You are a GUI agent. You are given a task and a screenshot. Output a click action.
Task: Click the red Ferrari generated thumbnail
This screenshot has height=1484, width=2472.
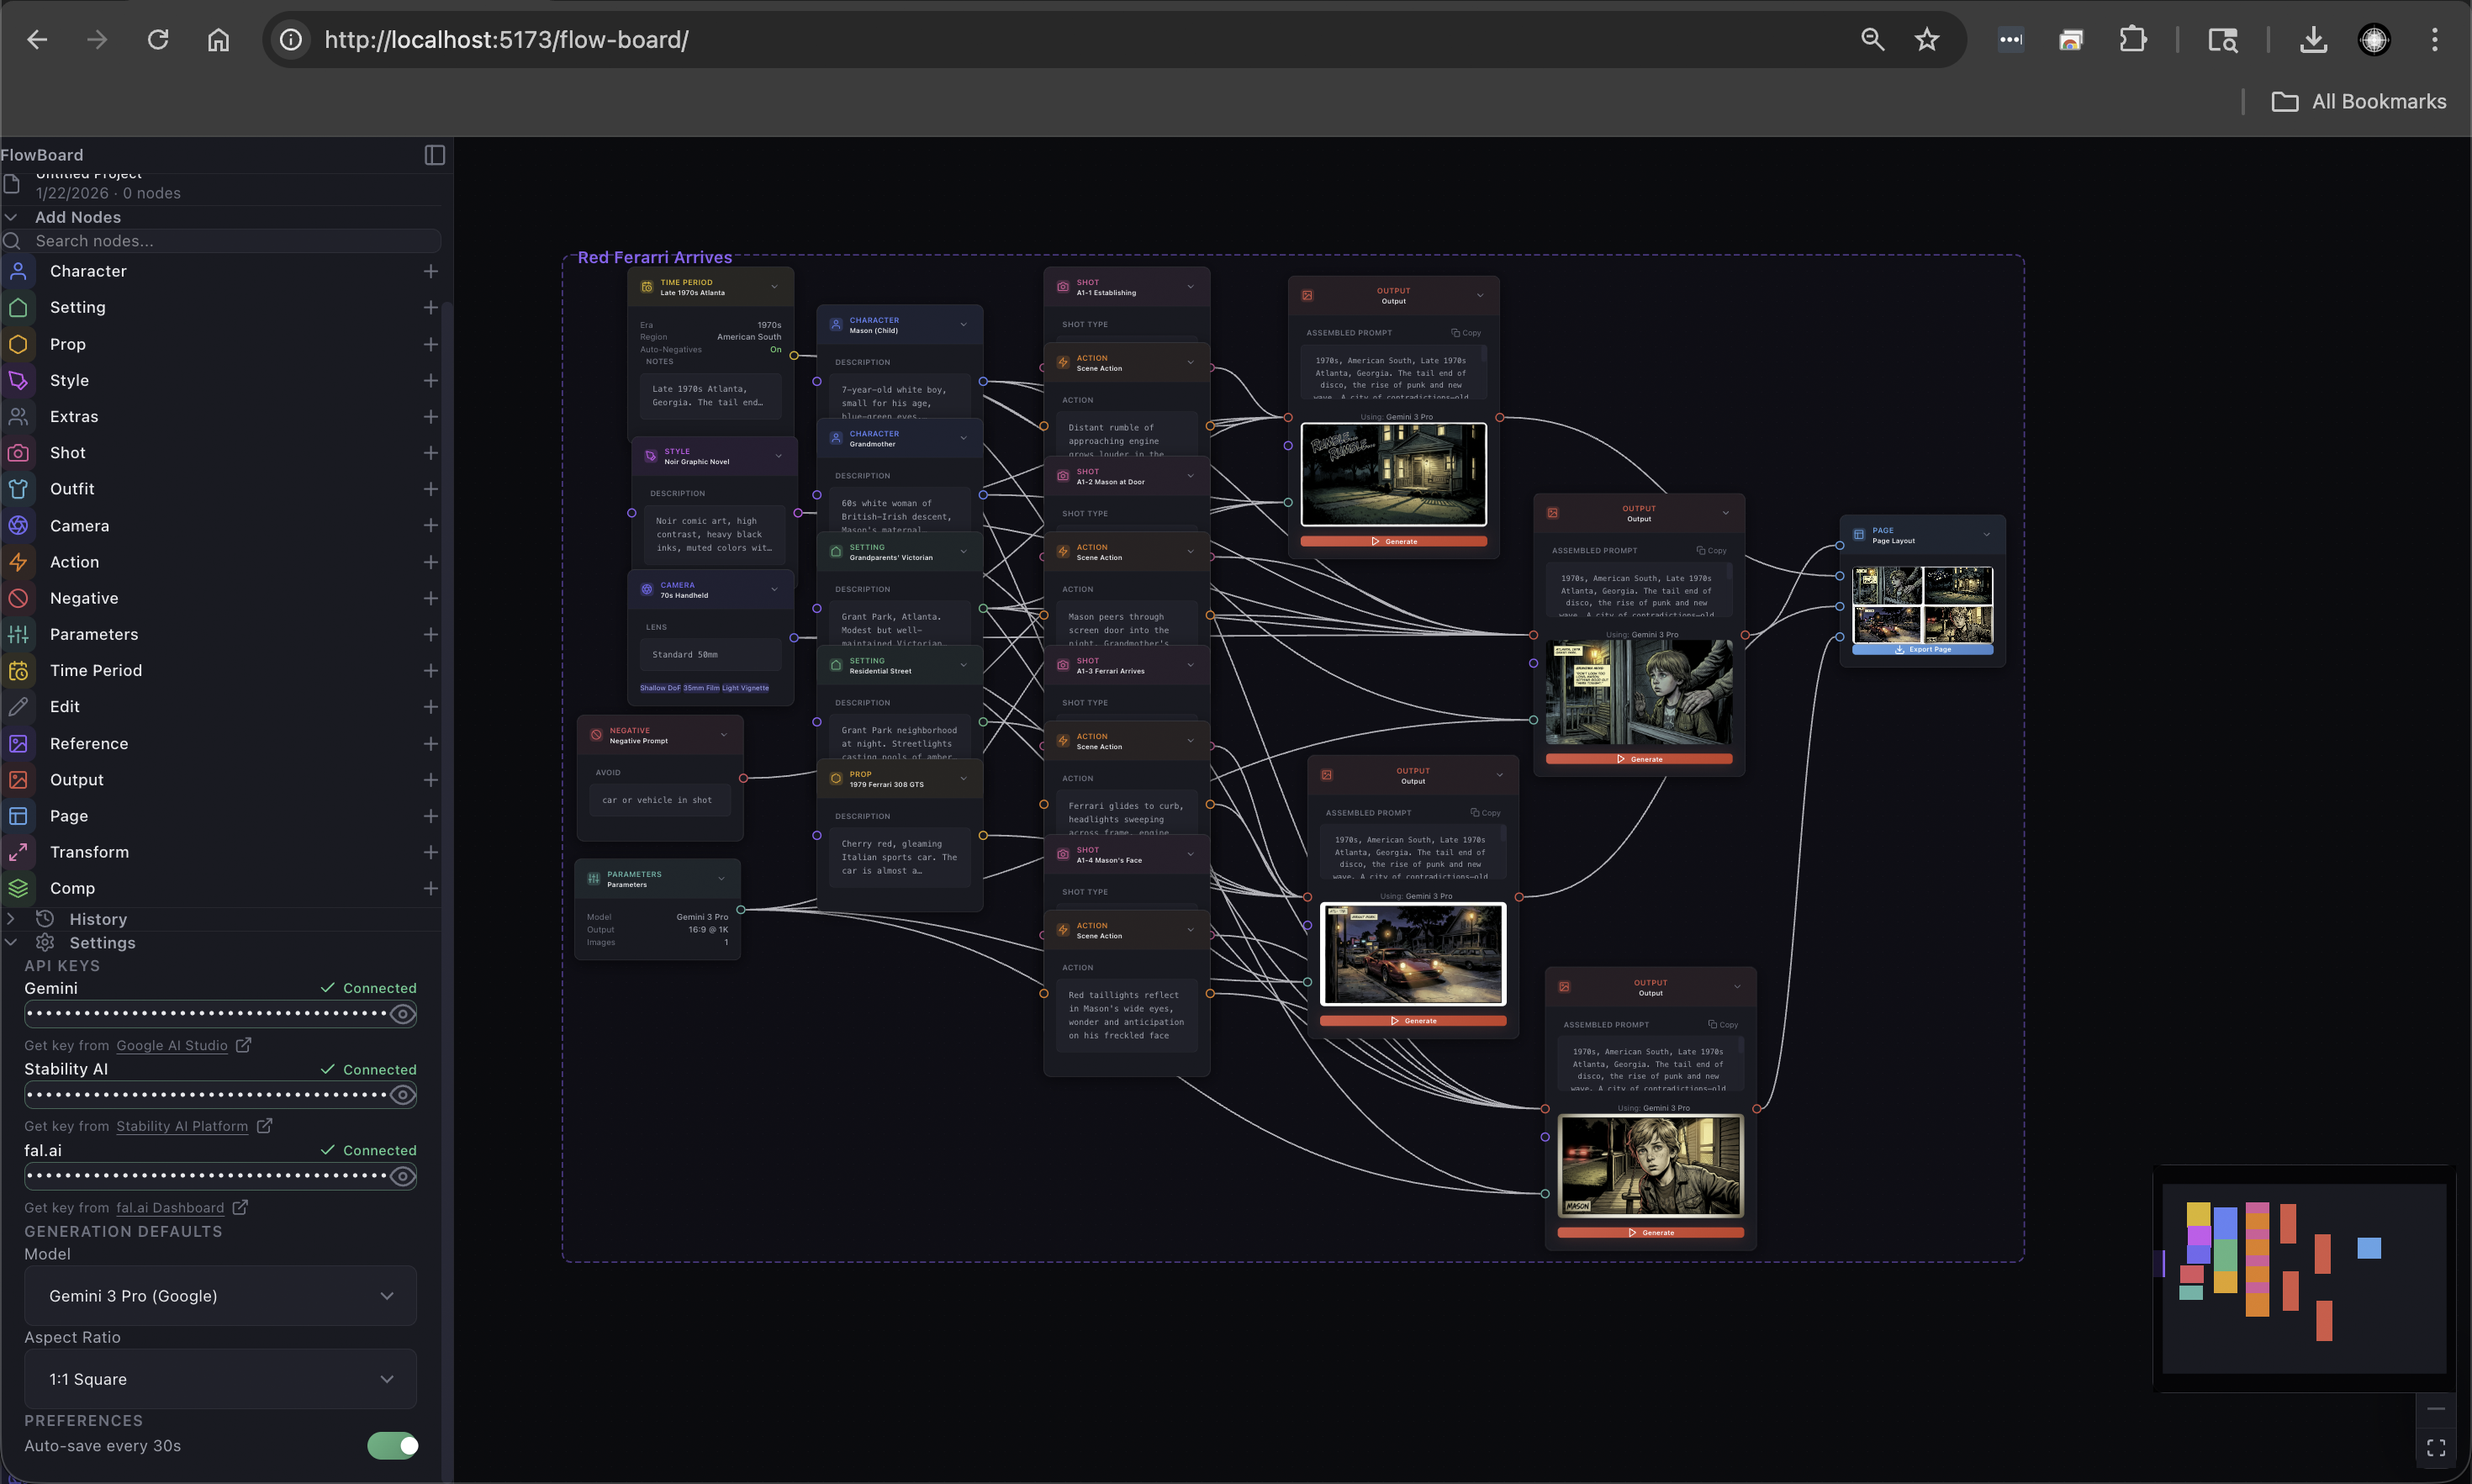pos(1413,954)
